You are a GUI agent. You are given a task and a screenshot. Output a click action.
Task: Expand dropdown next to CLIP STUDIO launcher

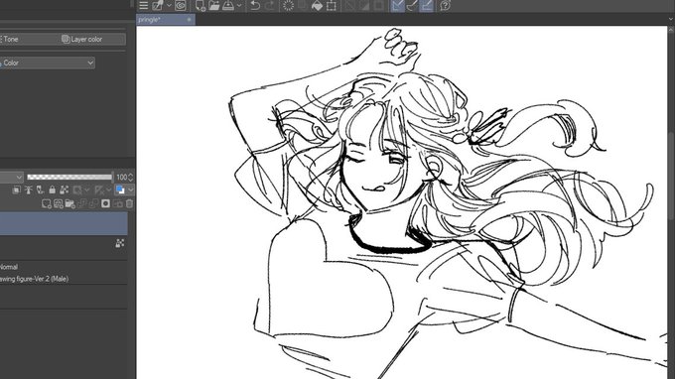pyautogui.click(x=169, y=6)
